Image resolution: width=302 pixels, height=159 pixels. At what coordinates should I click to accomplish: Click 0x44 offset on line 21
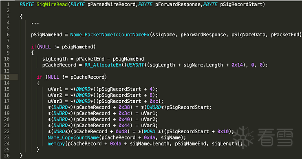(x=124, y=126)
